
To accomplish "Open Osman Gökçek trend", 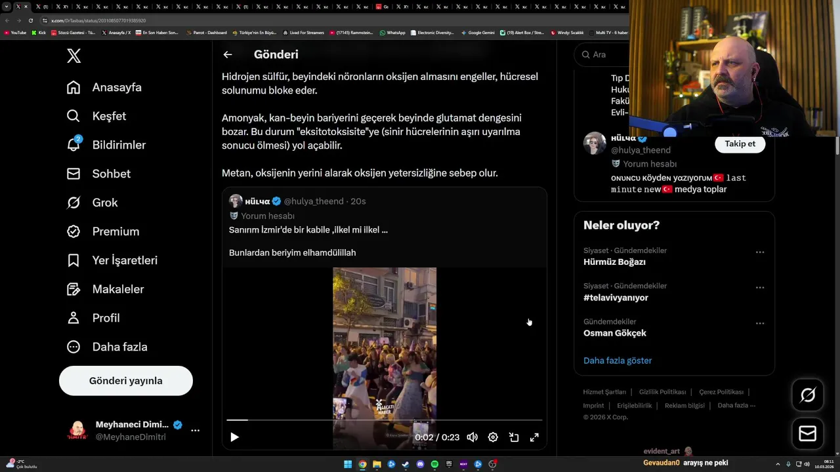I will 615,333.
